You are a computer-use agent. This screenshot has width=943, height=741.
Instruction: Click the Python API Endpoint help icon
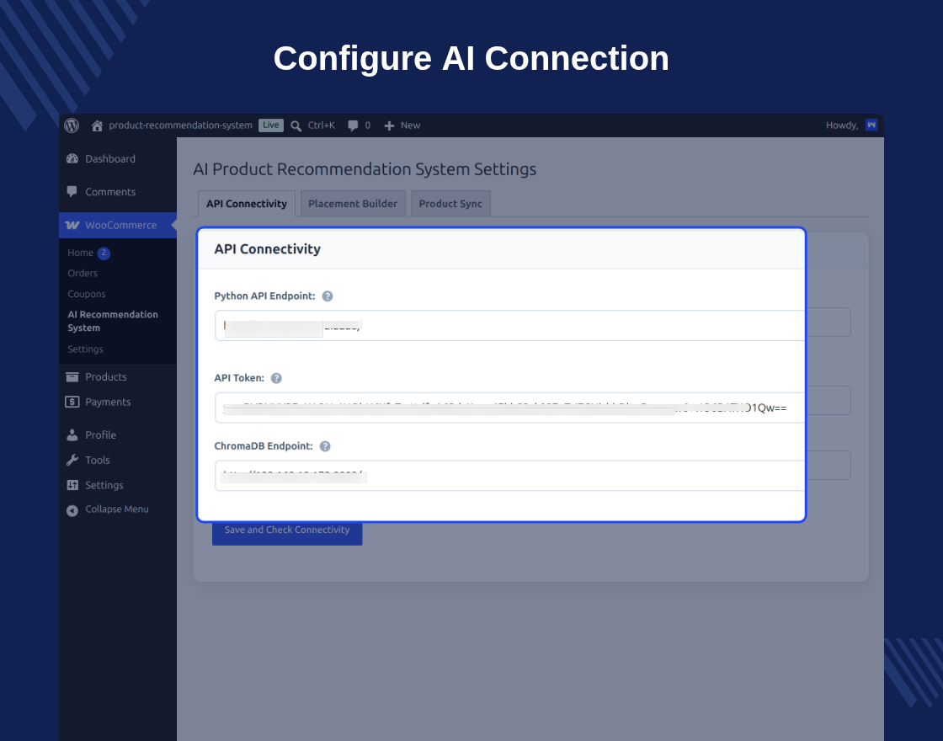[x=328, y=296]
